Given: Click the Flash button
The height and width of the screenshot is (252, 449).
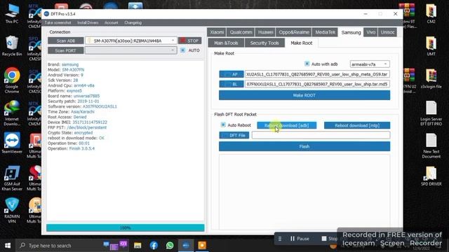Looking at the screenshot, I should click(x=304, y=146).
